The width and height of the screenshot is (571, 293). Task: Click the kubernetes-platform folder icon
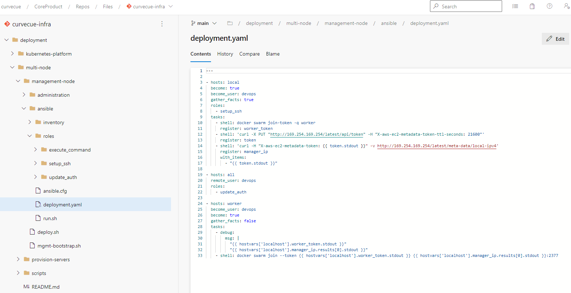click(x=21, y=53)
